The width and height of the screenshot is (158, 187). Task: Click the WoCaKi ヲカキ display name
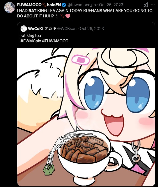pos(42,29)
